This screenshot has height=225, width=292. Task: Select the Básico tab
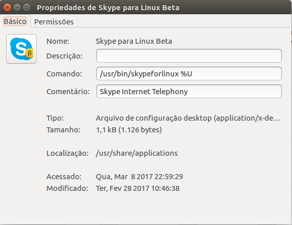15,21
